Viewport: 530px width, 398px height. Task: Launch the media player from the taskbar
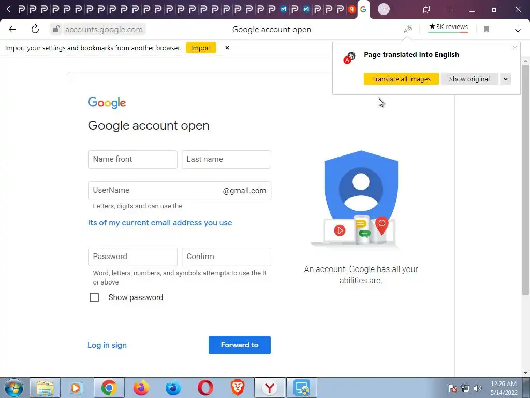pyautogui.click(x=76, y=388)
